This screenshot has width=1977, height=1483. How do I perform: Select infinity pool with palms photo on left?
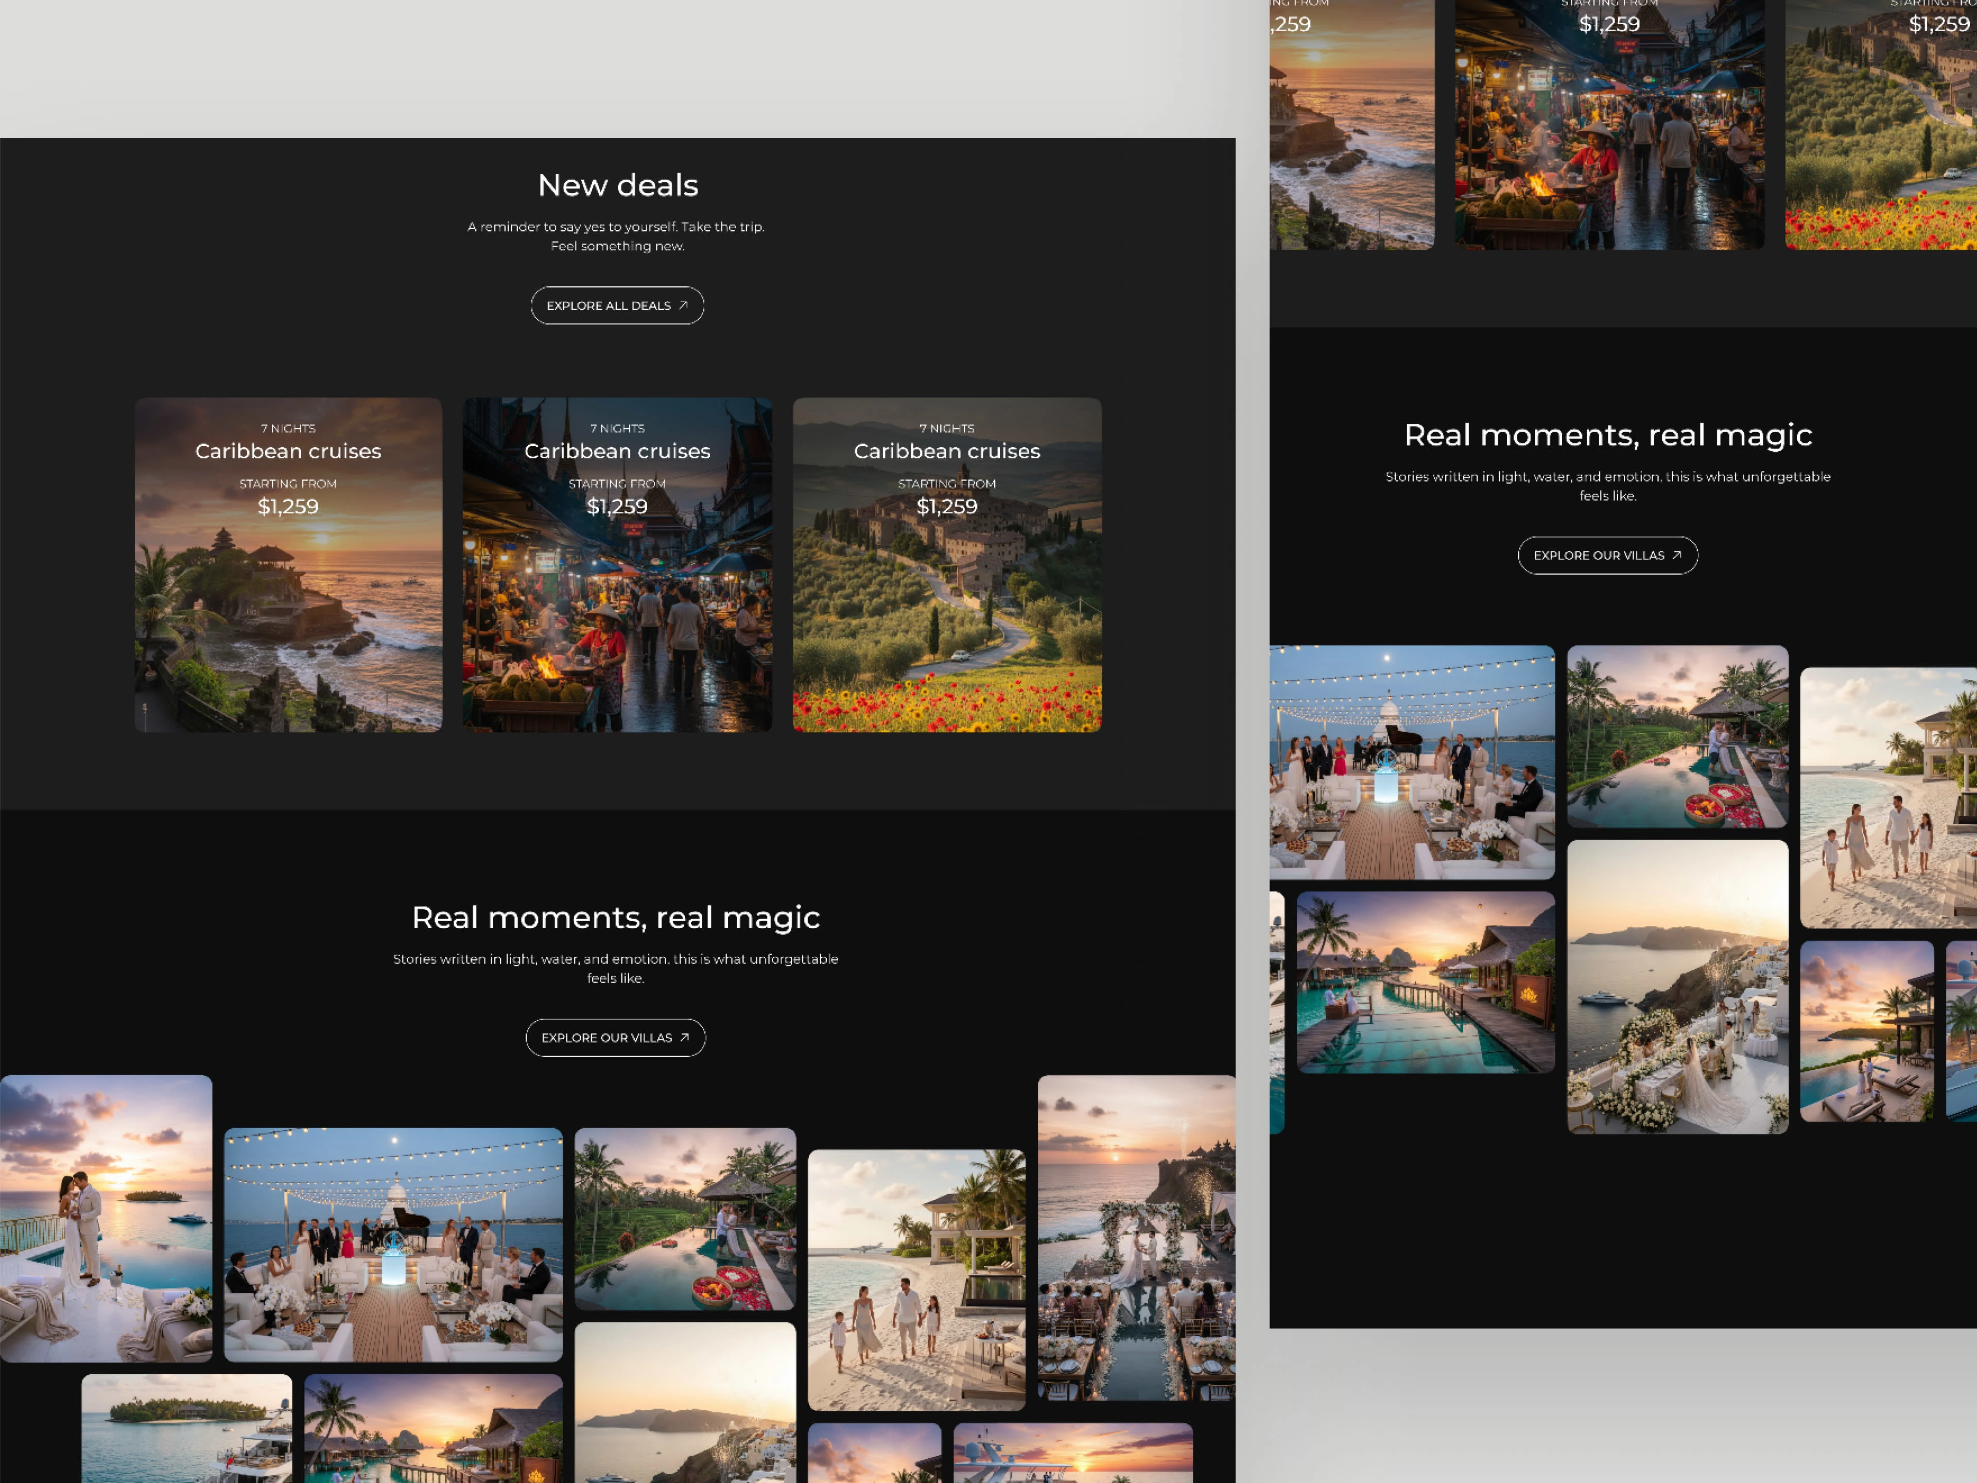685,1218
